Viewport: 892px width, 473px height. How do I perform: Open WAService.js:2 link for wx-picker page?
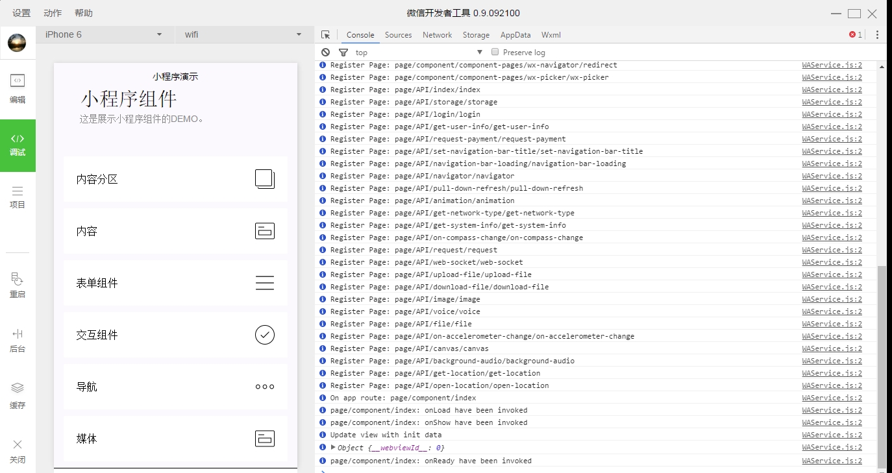click(832, 77)
